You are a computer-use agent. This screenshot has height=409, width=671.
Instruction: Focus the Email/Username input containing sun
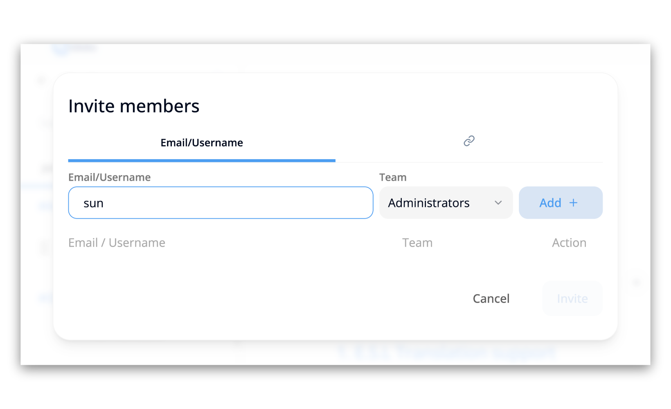[x=221, y=203]
